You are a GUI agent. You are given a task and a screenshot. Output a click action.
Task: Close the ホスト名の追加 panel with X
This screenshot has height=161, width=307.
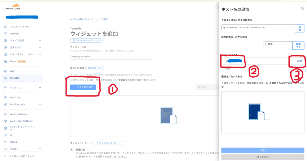click(302, 8)
